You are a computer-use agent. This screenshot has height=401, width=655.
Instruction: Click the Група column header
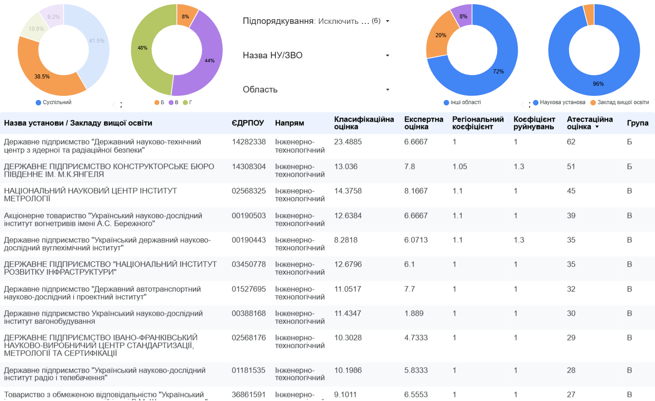click(x=637, y=123)
